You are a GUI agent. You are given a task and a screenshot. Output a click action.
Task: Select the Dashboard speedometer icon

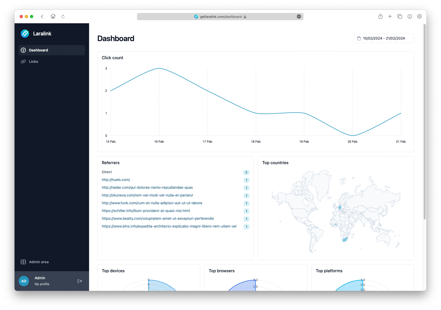(23, 50)
